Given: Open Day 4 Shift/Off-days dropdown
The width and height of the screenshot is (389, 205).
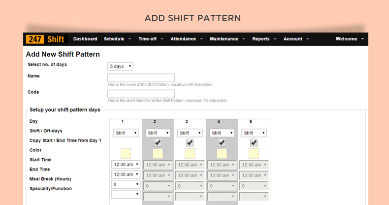Looking at the screenshot, I should click(222, 133).
